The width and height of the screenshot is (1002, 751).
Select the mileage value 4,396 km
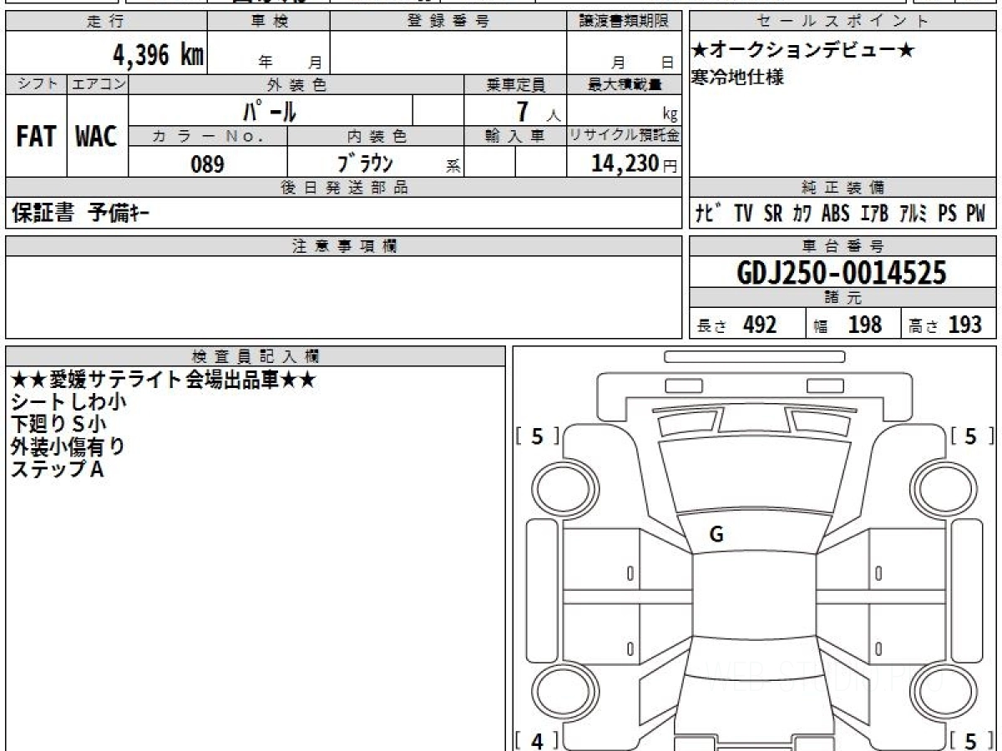159,56
